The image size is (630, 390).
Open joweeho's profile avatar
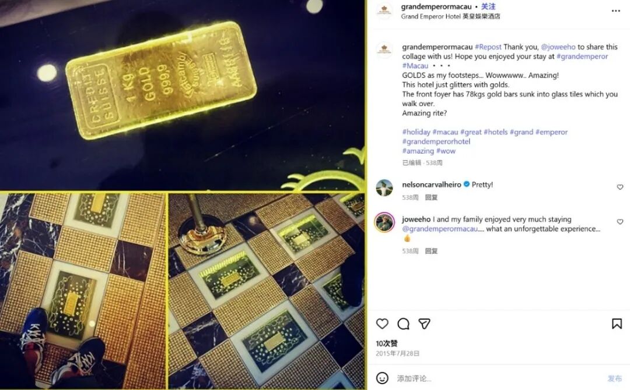point(384,222)
